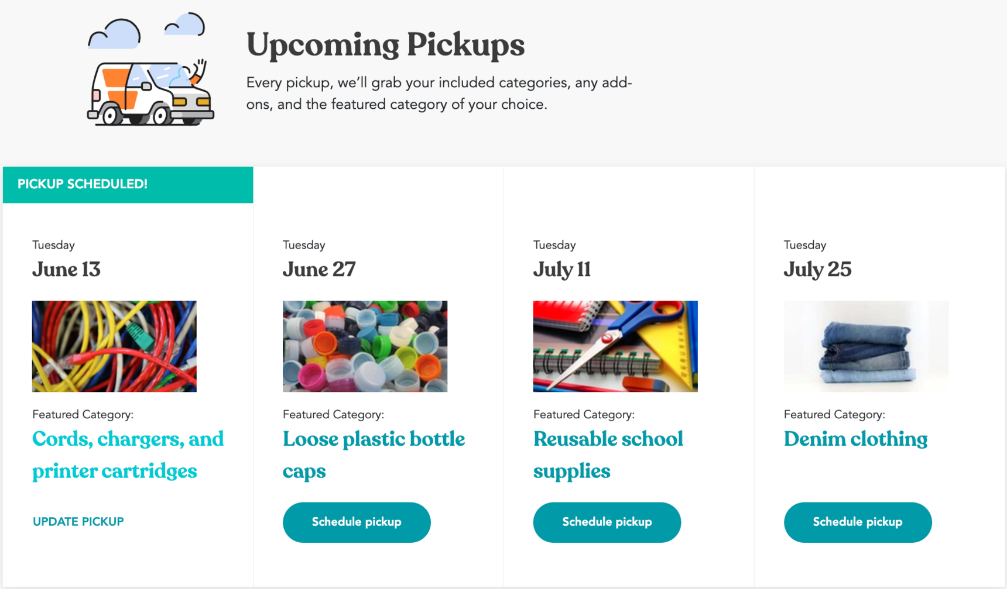Select the July 11 date heading
Image resolution: width=1007 pixels, height=589 pixels.
[x=562, y=269]
